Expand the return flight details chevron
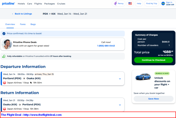This screenshot has width=176, height=118. (120, 105)
